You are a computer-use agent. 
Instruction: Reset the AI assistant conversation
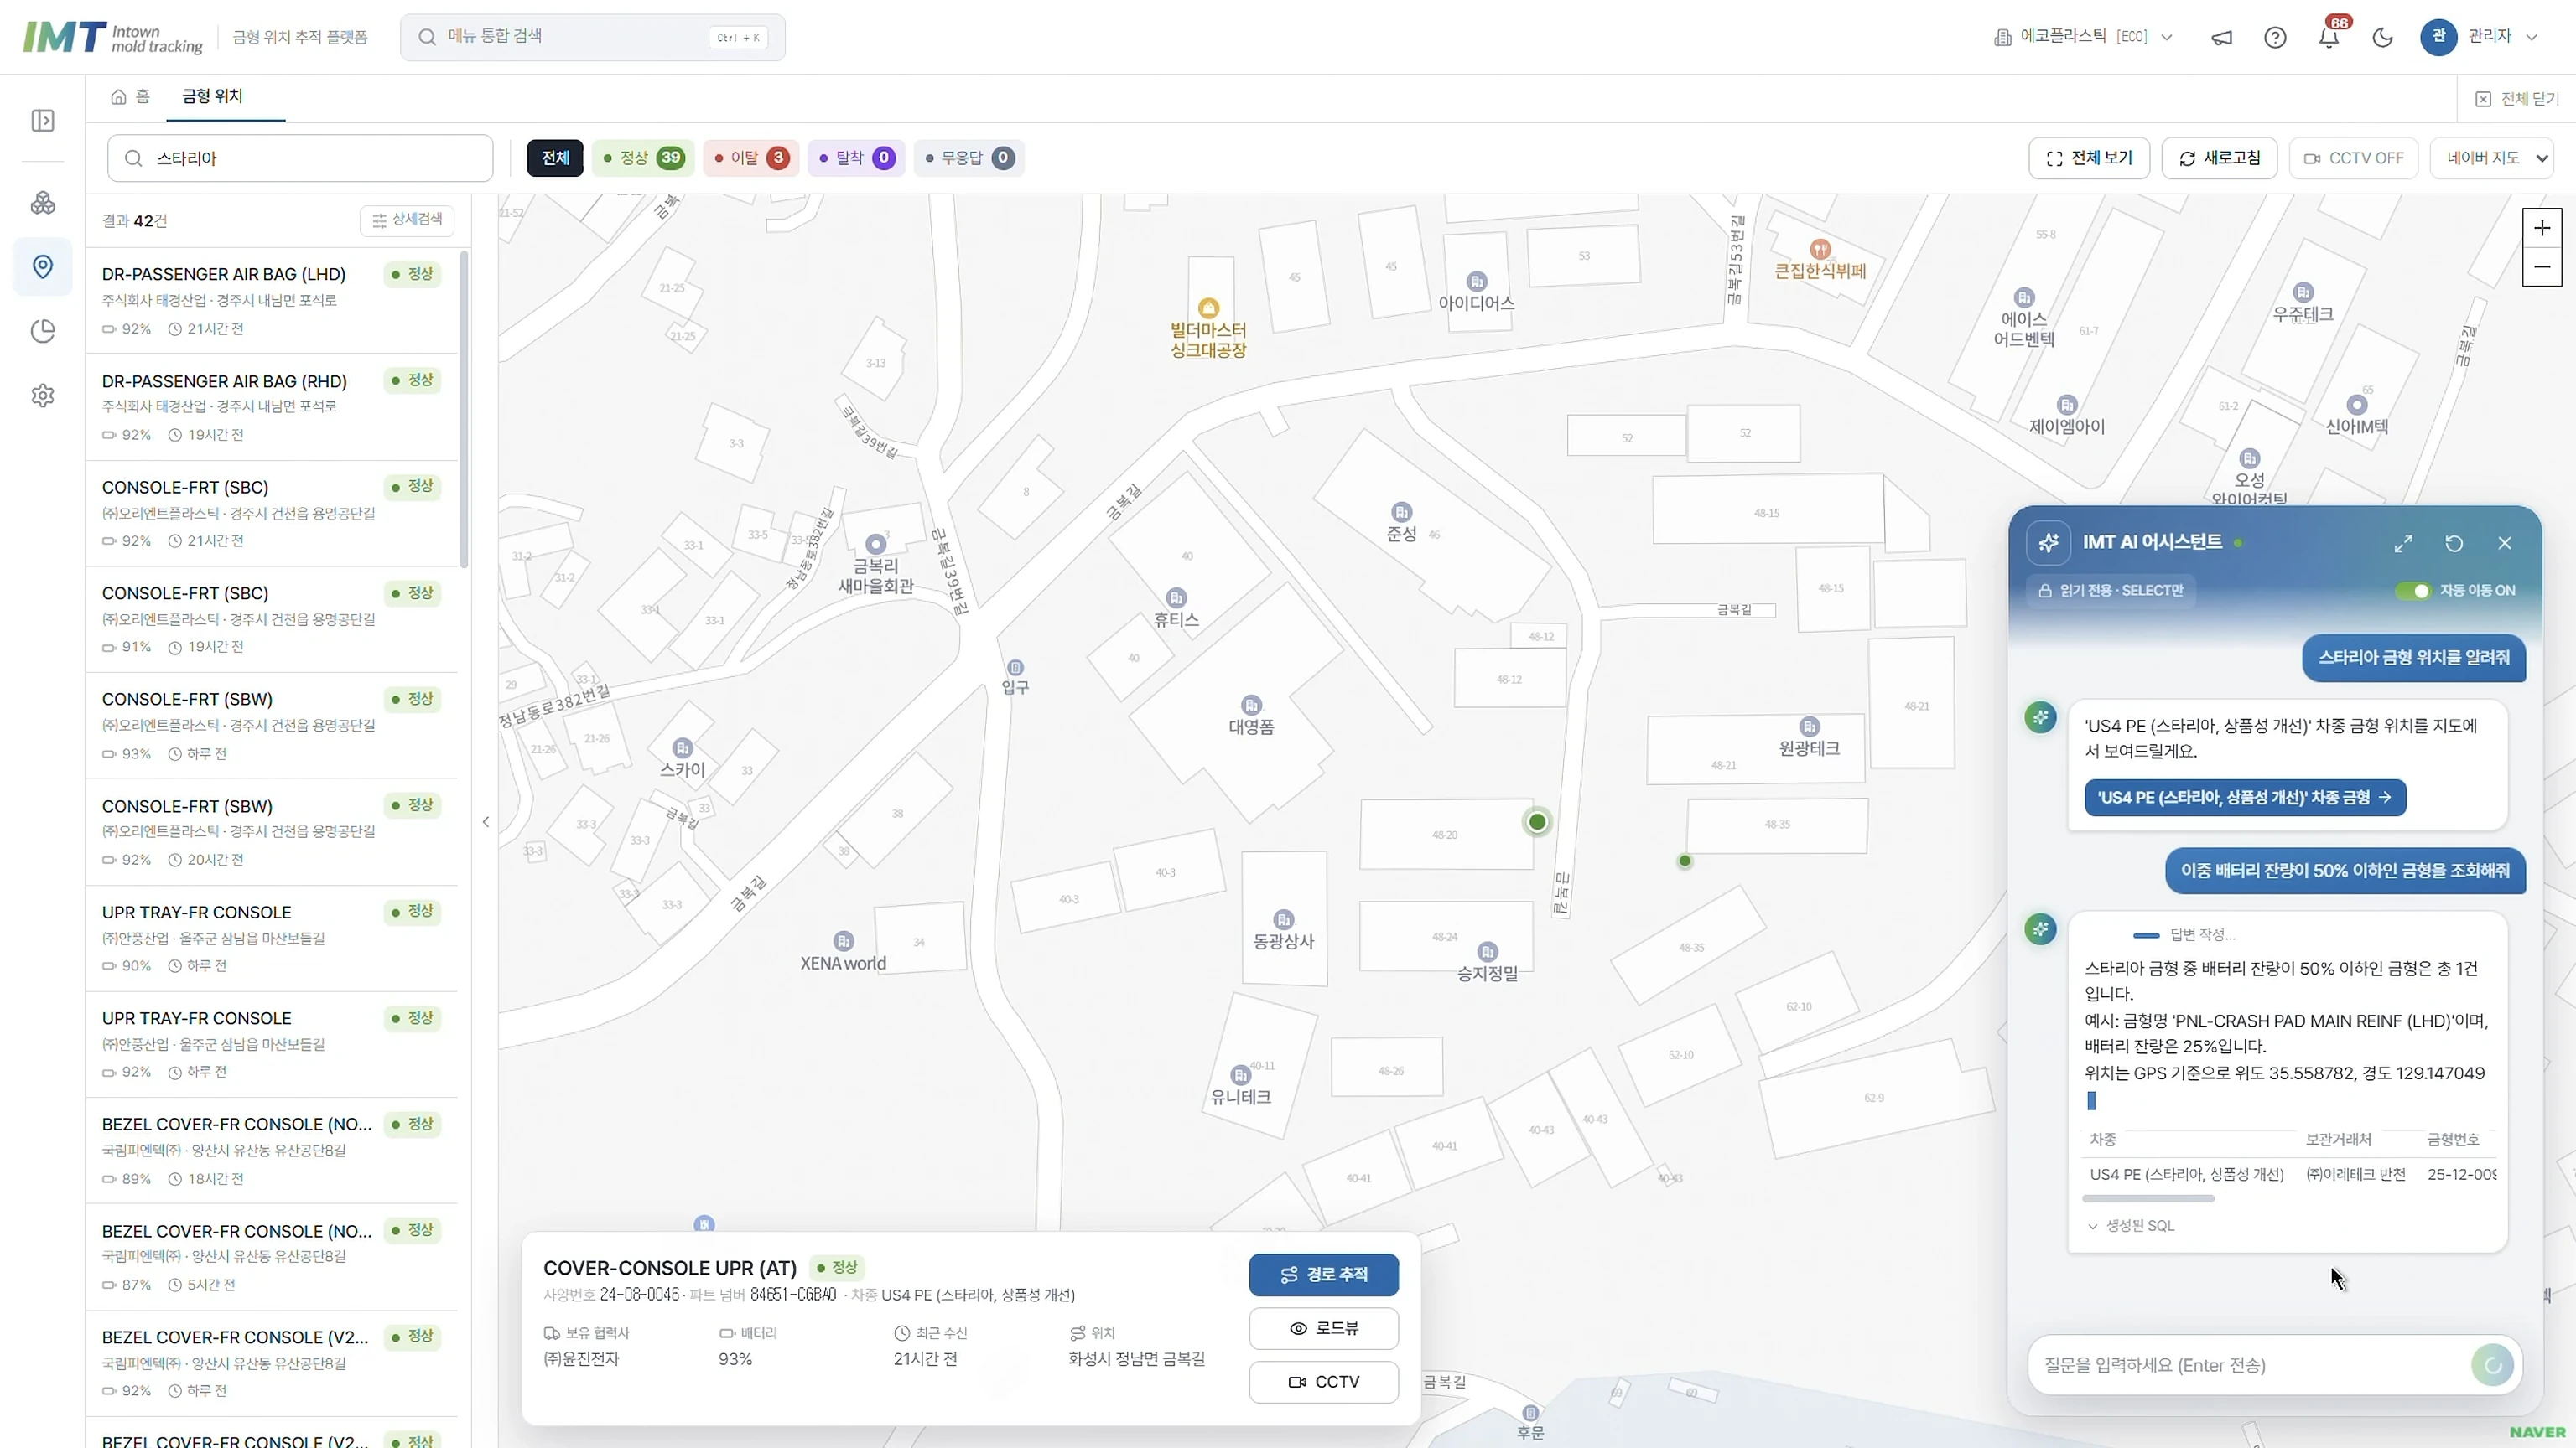tap(2454, 543)
